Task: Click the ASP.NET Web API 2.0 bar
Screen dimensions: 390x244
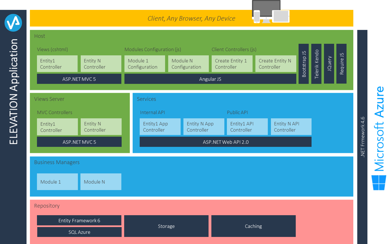Action: click(x=225, y=142)
